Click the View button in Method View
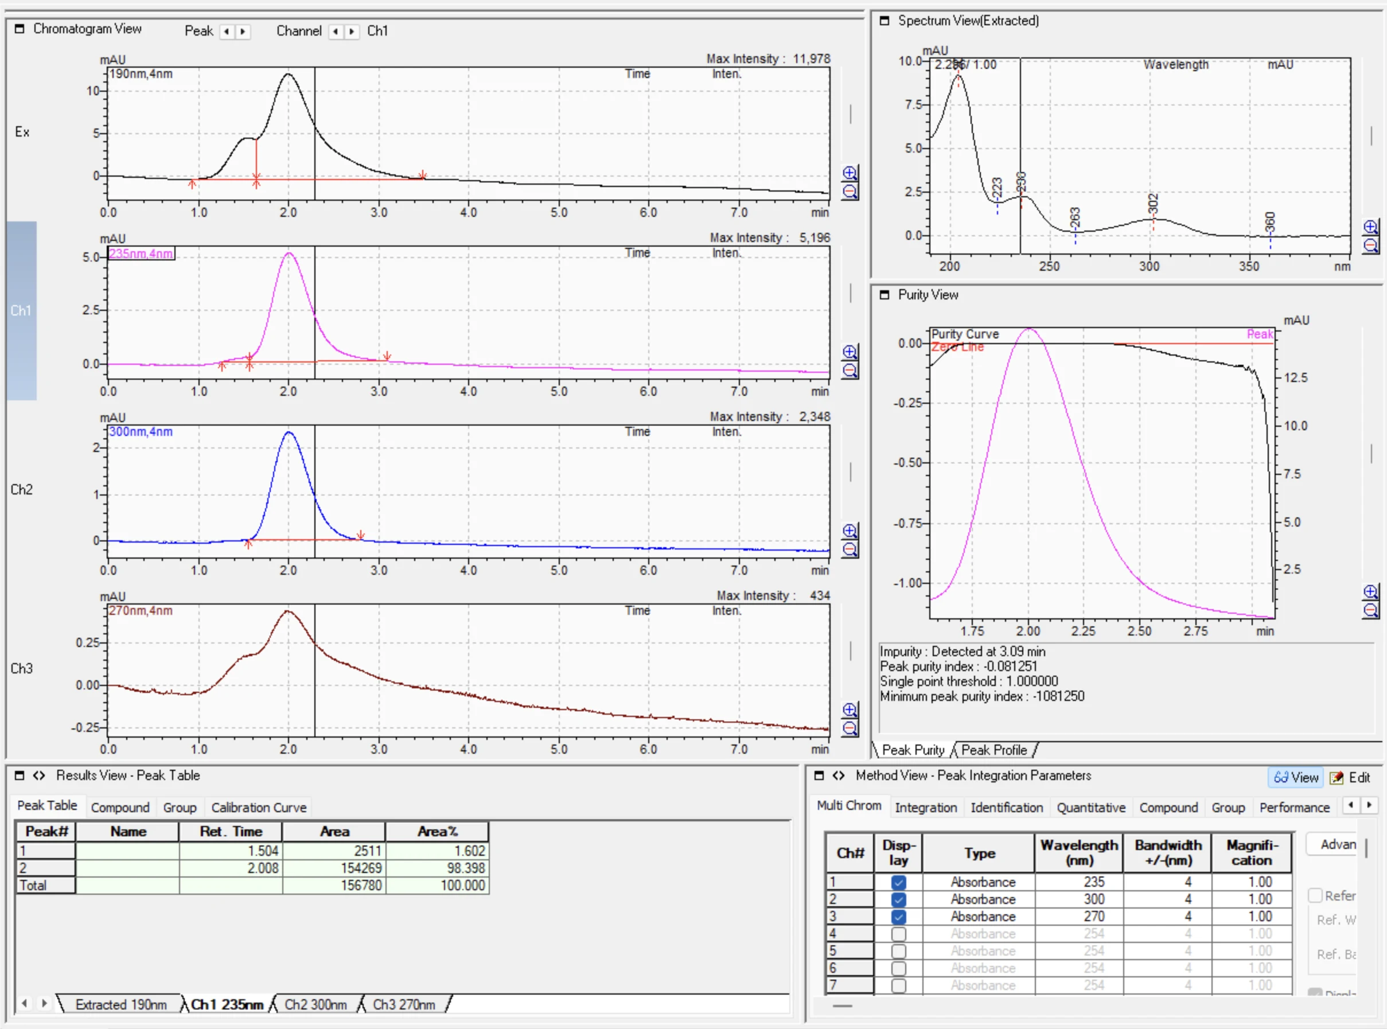This screenshot has height=1029, width=1387. (1296, 777)
